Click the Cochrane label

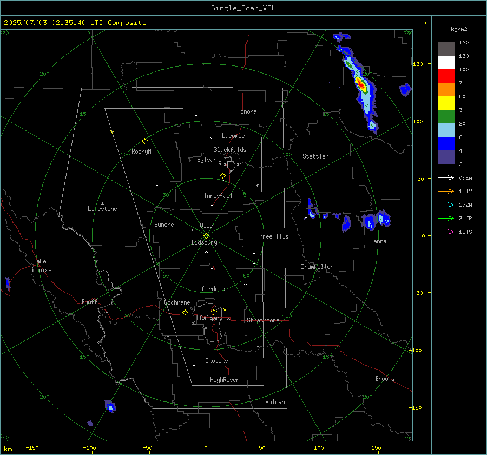tap(177, 302)
